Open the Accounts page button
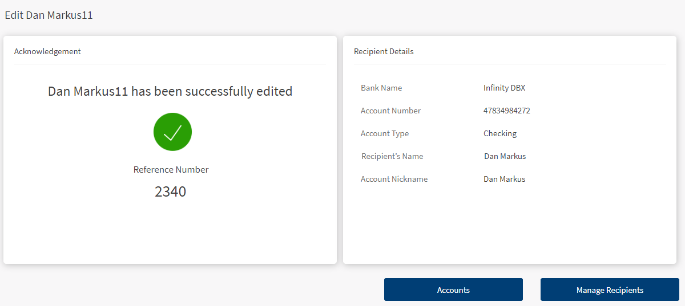This screenshot has height=306, width=685. [453, 289]
